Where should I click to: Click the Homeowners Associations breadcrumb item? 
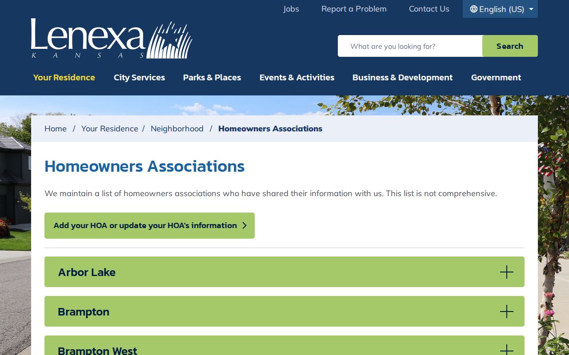[270, 129]
